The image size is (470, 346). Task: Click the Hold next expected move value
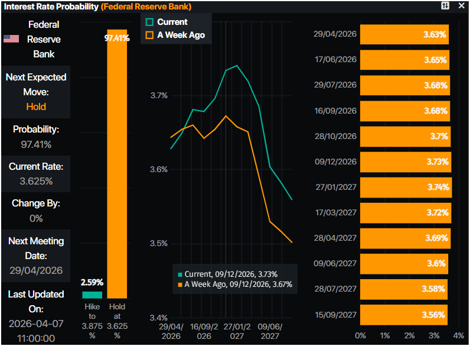[36, 106]
